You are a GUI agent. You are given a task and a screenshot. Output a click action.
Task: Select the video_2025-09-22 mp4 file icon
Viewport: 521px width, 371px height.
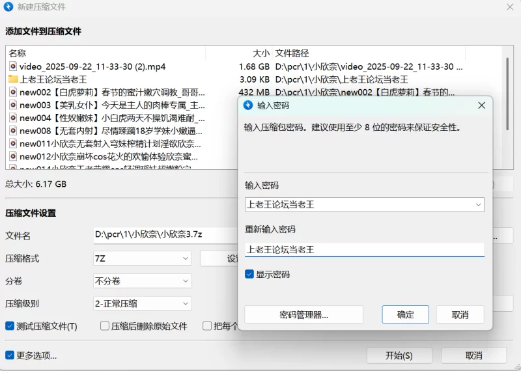(x=12, y=66)
